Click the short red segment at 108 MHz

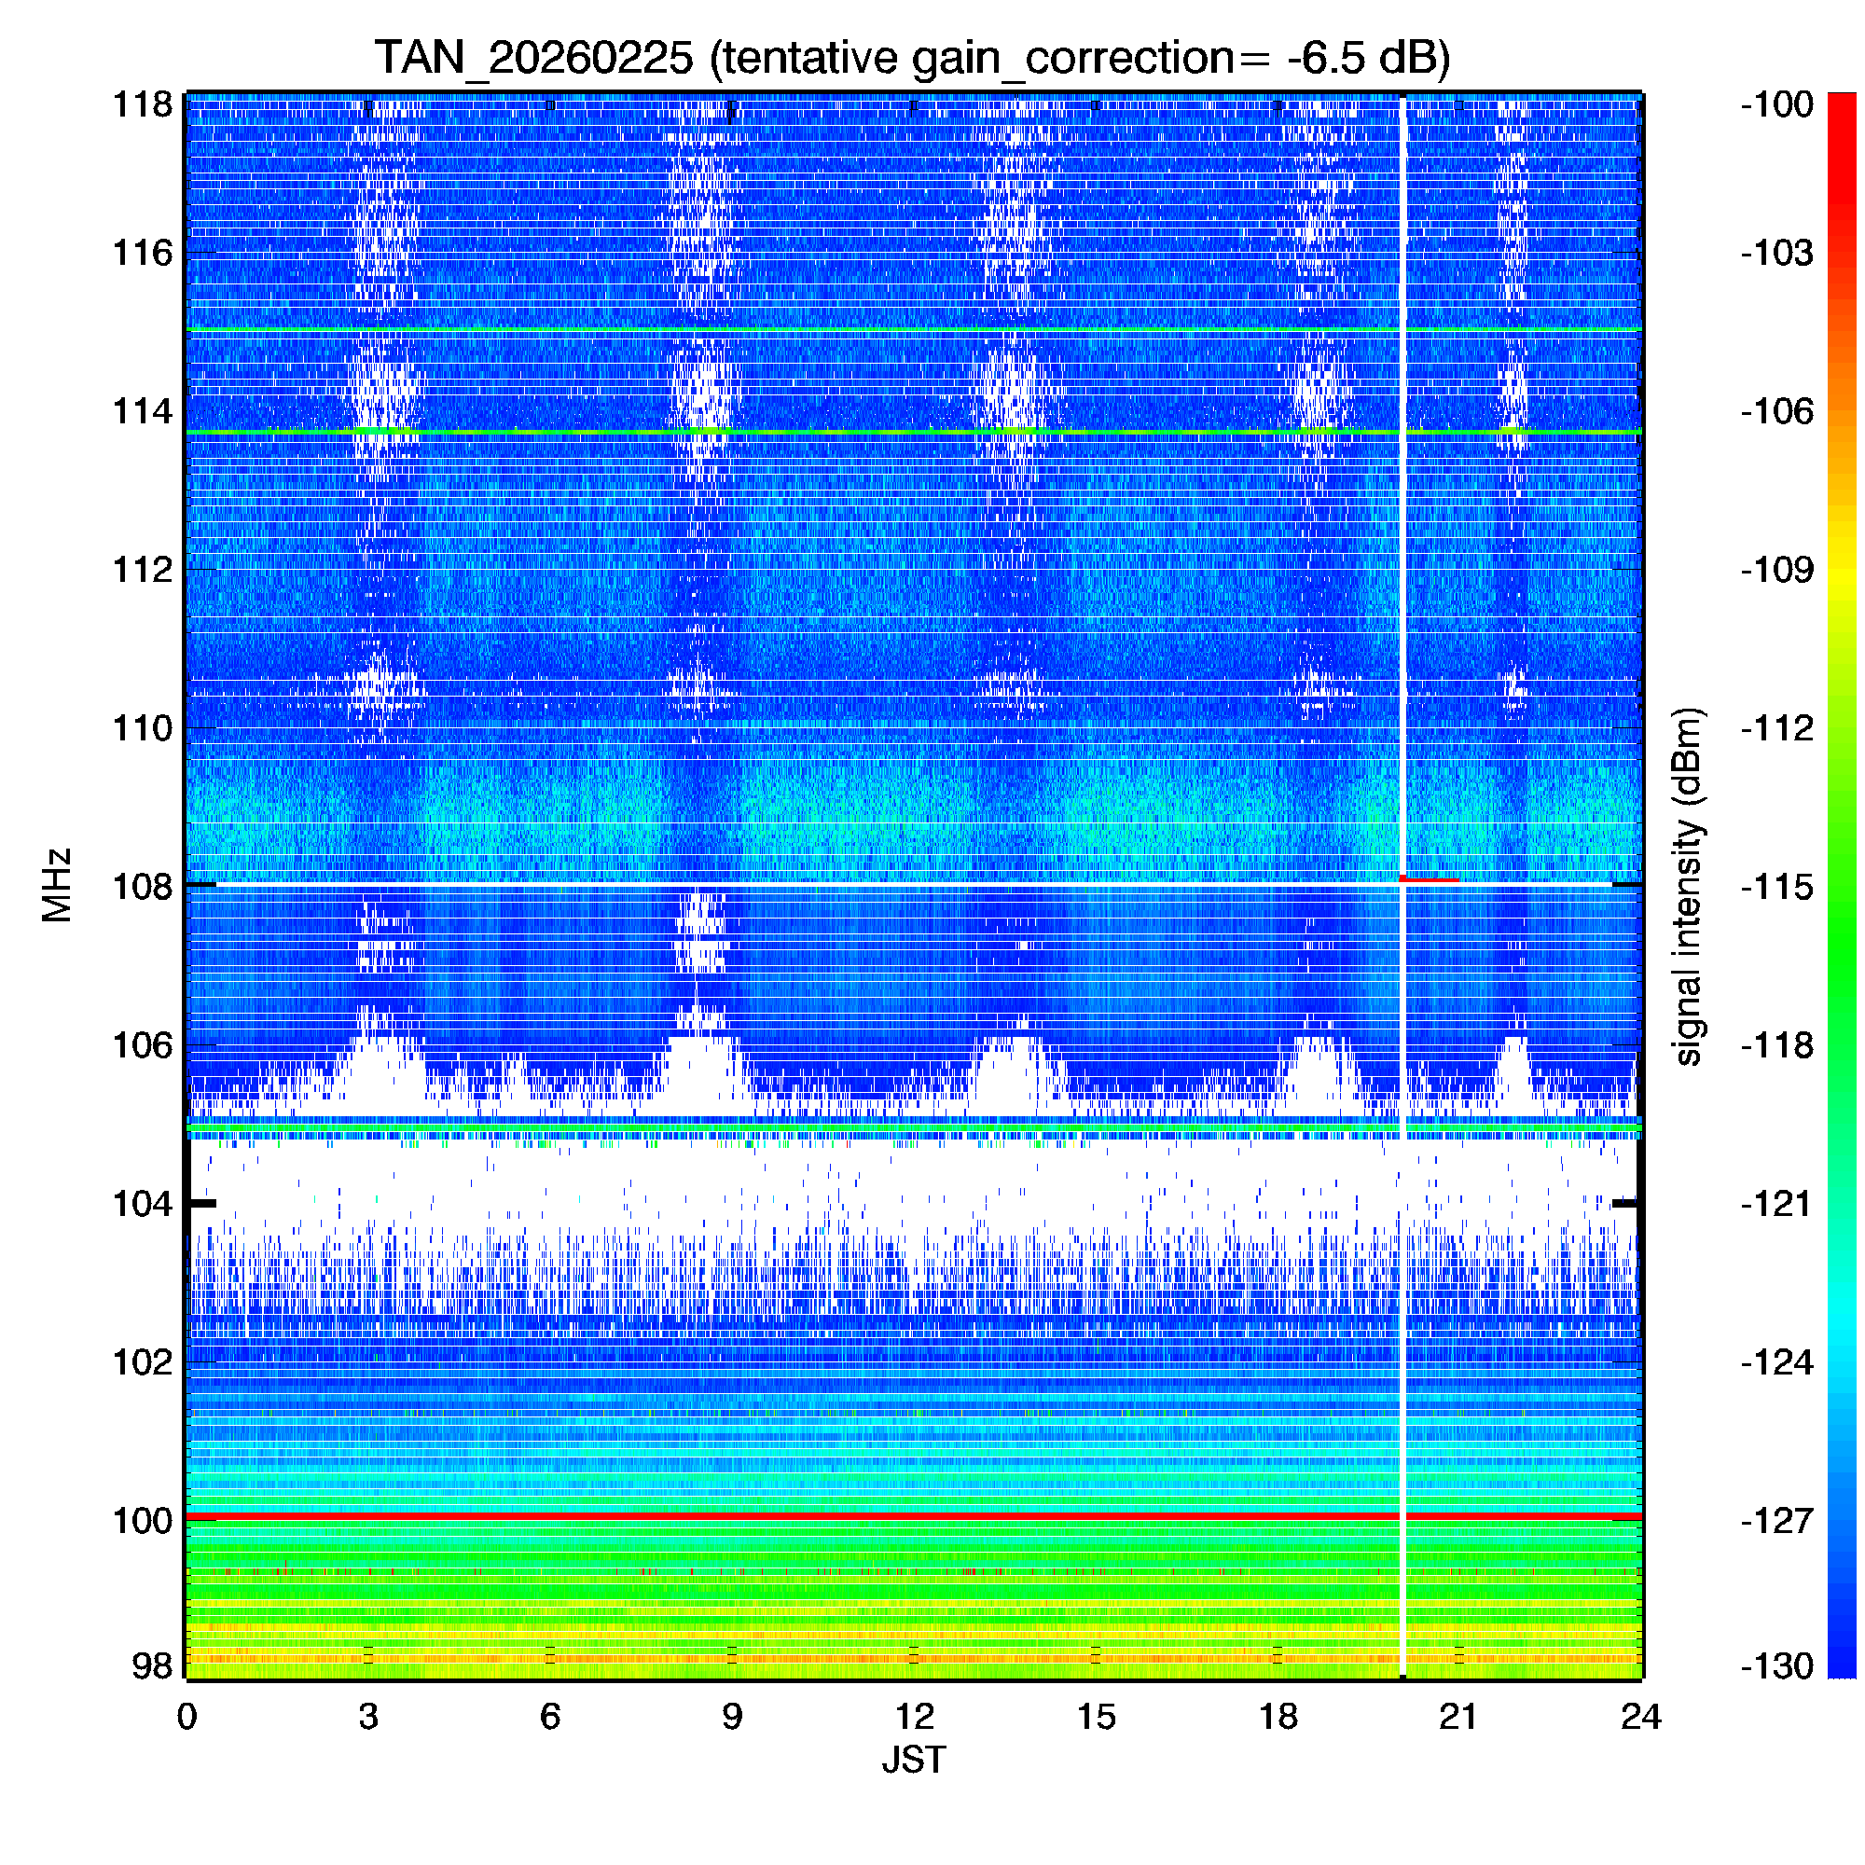(x=1430, y=878)
